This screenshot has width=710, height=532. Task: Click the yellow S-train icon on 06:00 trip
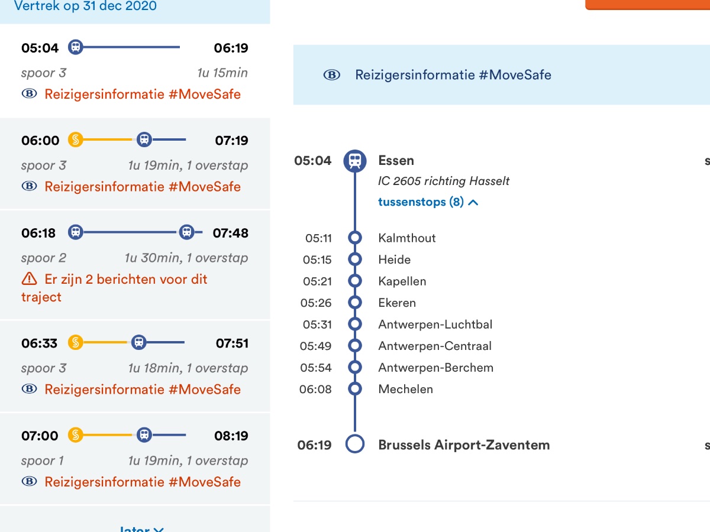75,140
